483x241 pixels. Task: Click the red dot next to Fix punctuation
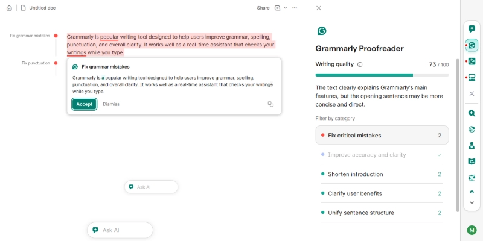coord(56,63)
